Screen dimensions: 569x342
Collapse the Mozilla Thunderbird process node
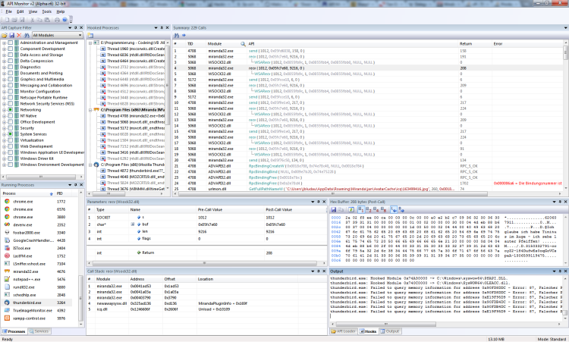pyautogui.click(x=90, y=165)
